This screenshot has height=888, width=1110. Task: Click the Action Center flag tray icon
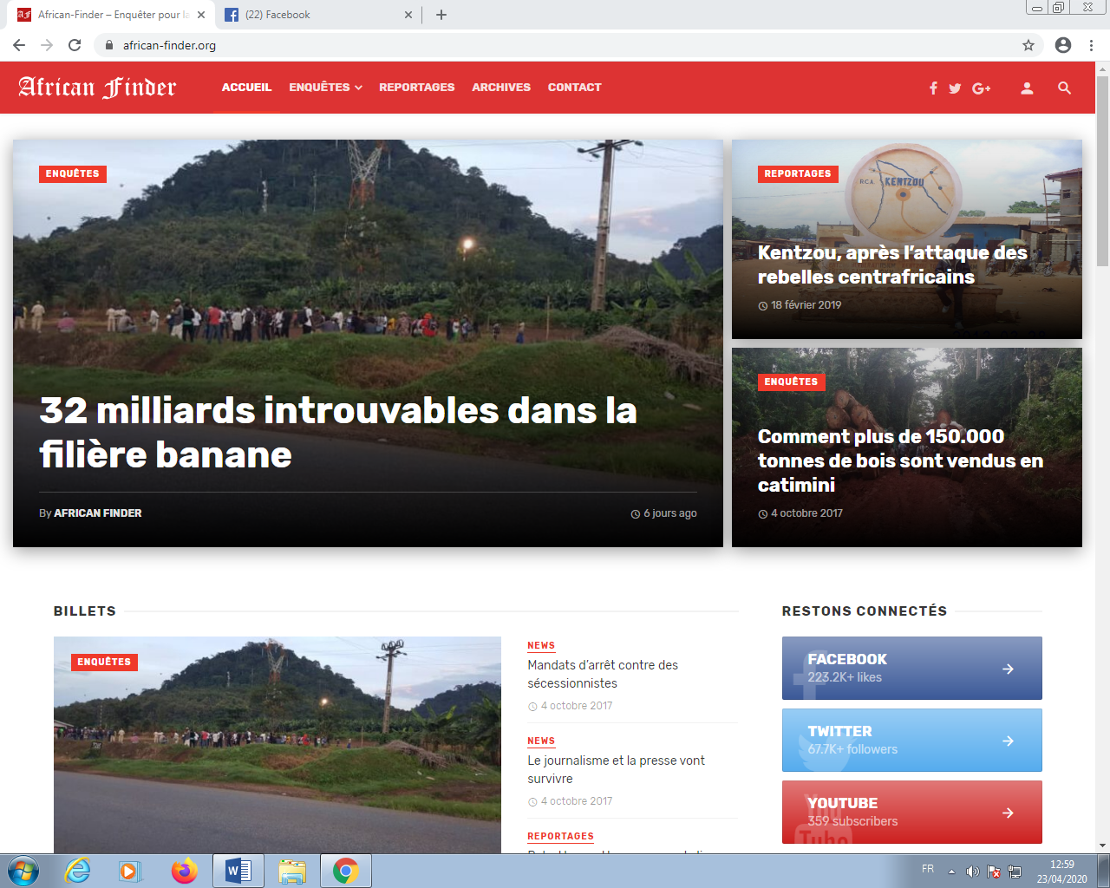[x=994, y=872]
